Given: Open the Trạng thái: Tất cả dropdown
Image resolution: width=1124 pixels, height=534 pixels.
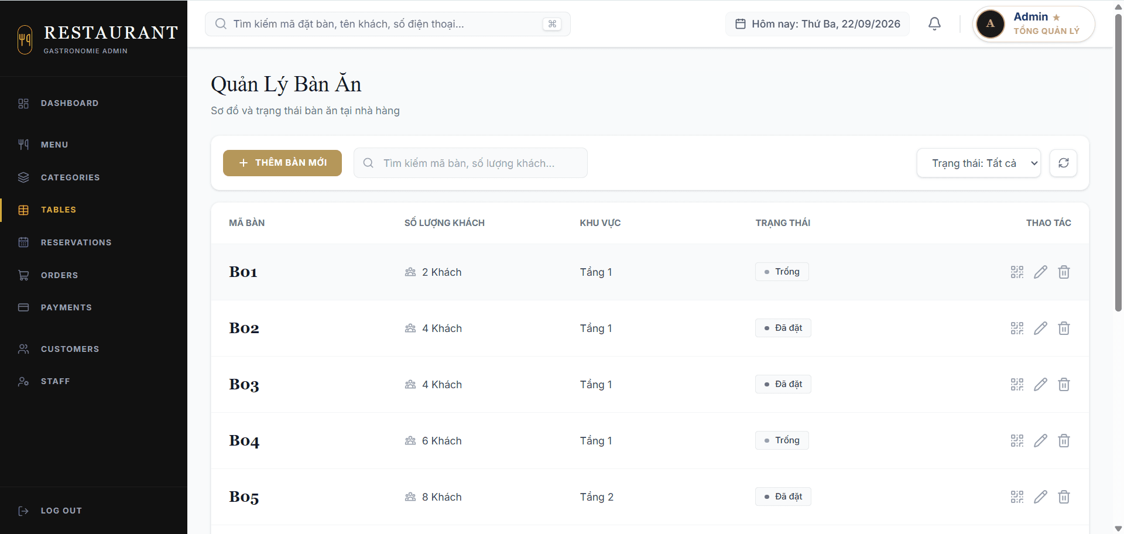Looking at the screenshot, I should click(979, 163).
